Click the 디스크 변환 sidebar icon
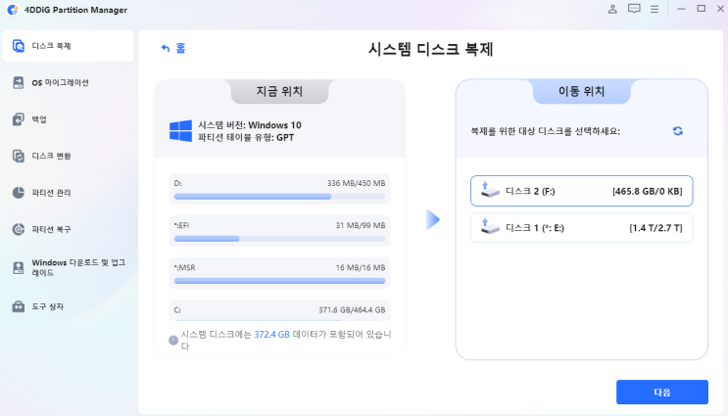728x416 pixels. tap(19, 156)
